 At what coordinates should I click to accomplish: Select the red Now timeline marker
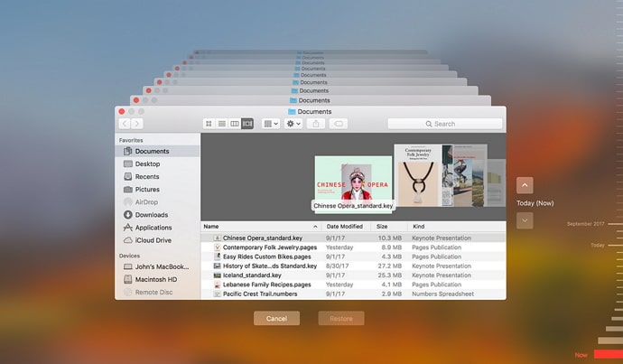pyautogui.click(x=609, y=354)
